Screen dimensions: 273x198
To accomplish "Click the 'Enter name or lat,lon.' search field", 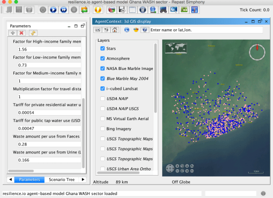I will point(206,30).
